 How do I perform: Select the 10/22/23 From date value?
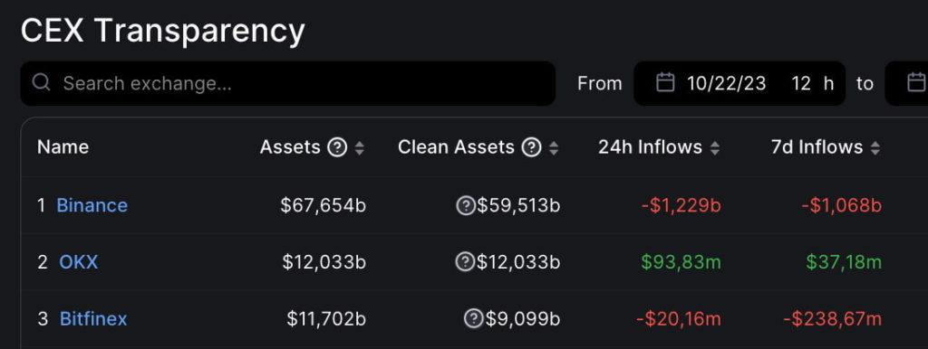pyautogui.click(x=726, y=83)
